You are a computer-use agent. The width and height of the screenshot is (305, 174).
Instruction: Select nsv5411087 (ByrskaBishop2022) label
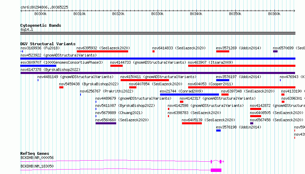pyautogui.click(x=125, y=105)
